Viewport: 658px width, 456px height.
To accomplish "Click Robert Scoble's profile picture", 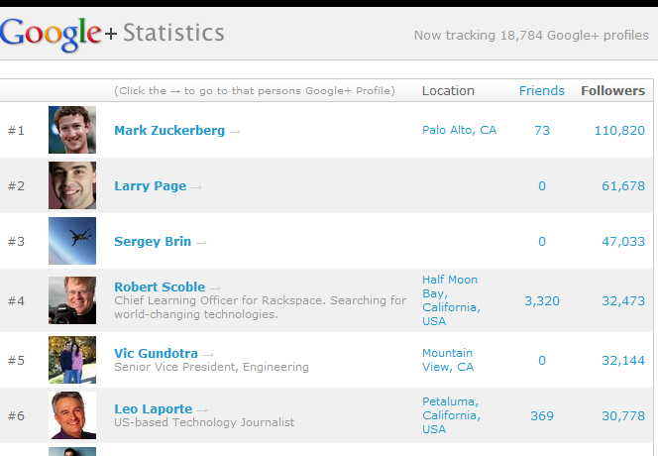I will [72, 300].
